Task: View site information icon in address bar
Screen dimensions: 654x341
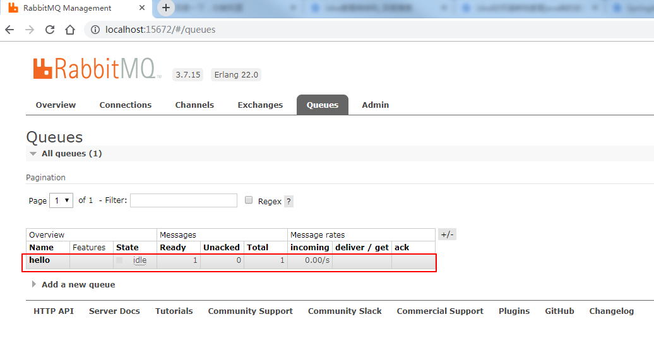Action: click(95, 30)
